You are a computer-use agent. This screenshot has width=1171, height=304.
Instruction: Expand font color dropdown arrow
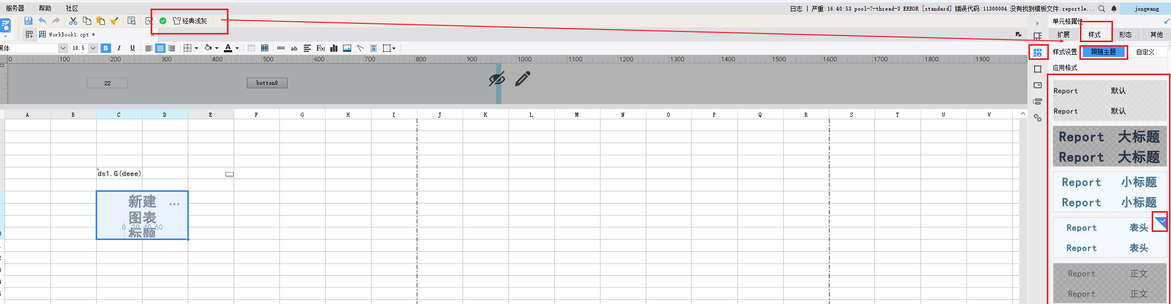[237, 48]
